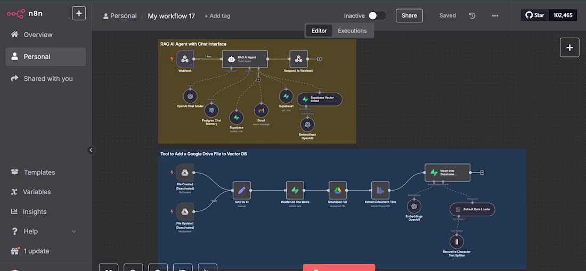Select the Insert into Supabase node
This screenshot has width=586, height=271.
[447, 173]
